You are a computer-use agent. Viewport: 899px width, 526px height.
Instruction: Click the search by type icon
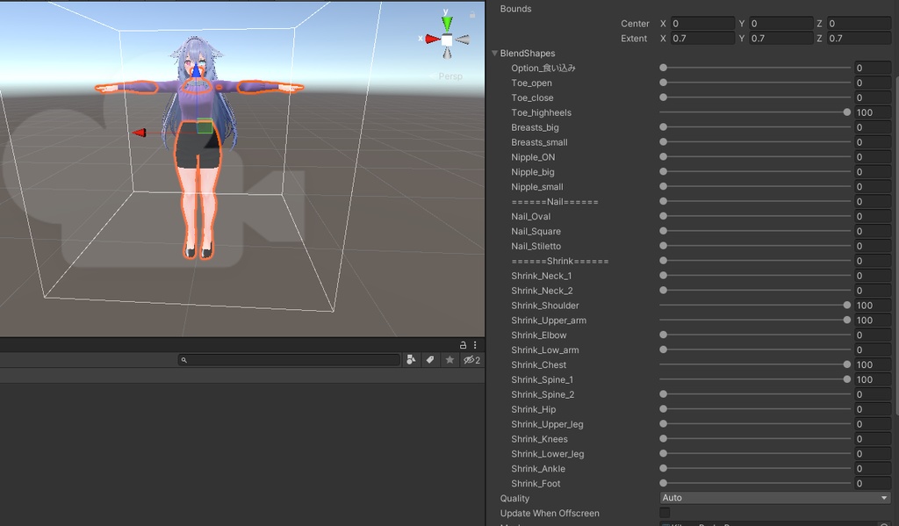coord(411,360)
